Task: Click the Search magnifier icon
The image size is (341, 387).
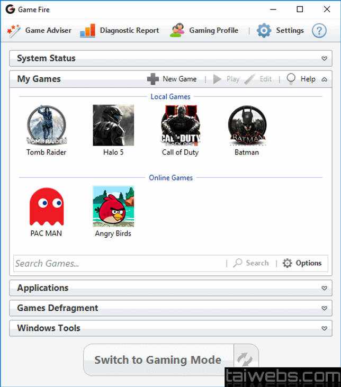Action: [238, 263]
